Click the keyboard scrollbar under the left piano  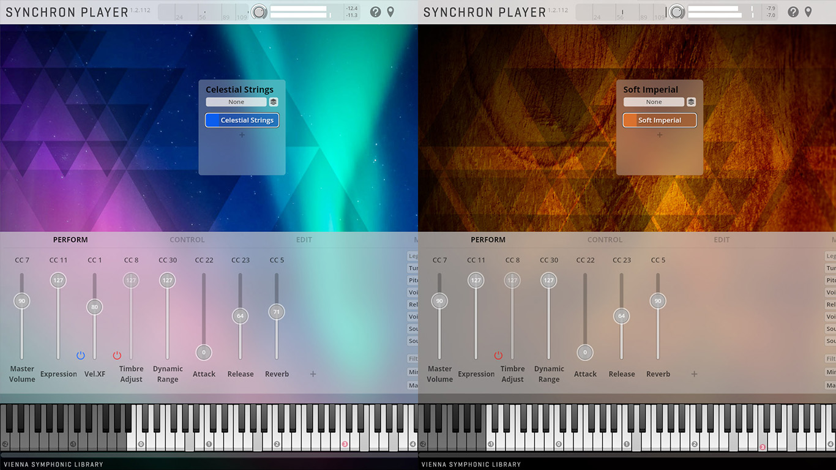[x=209, y=455]
